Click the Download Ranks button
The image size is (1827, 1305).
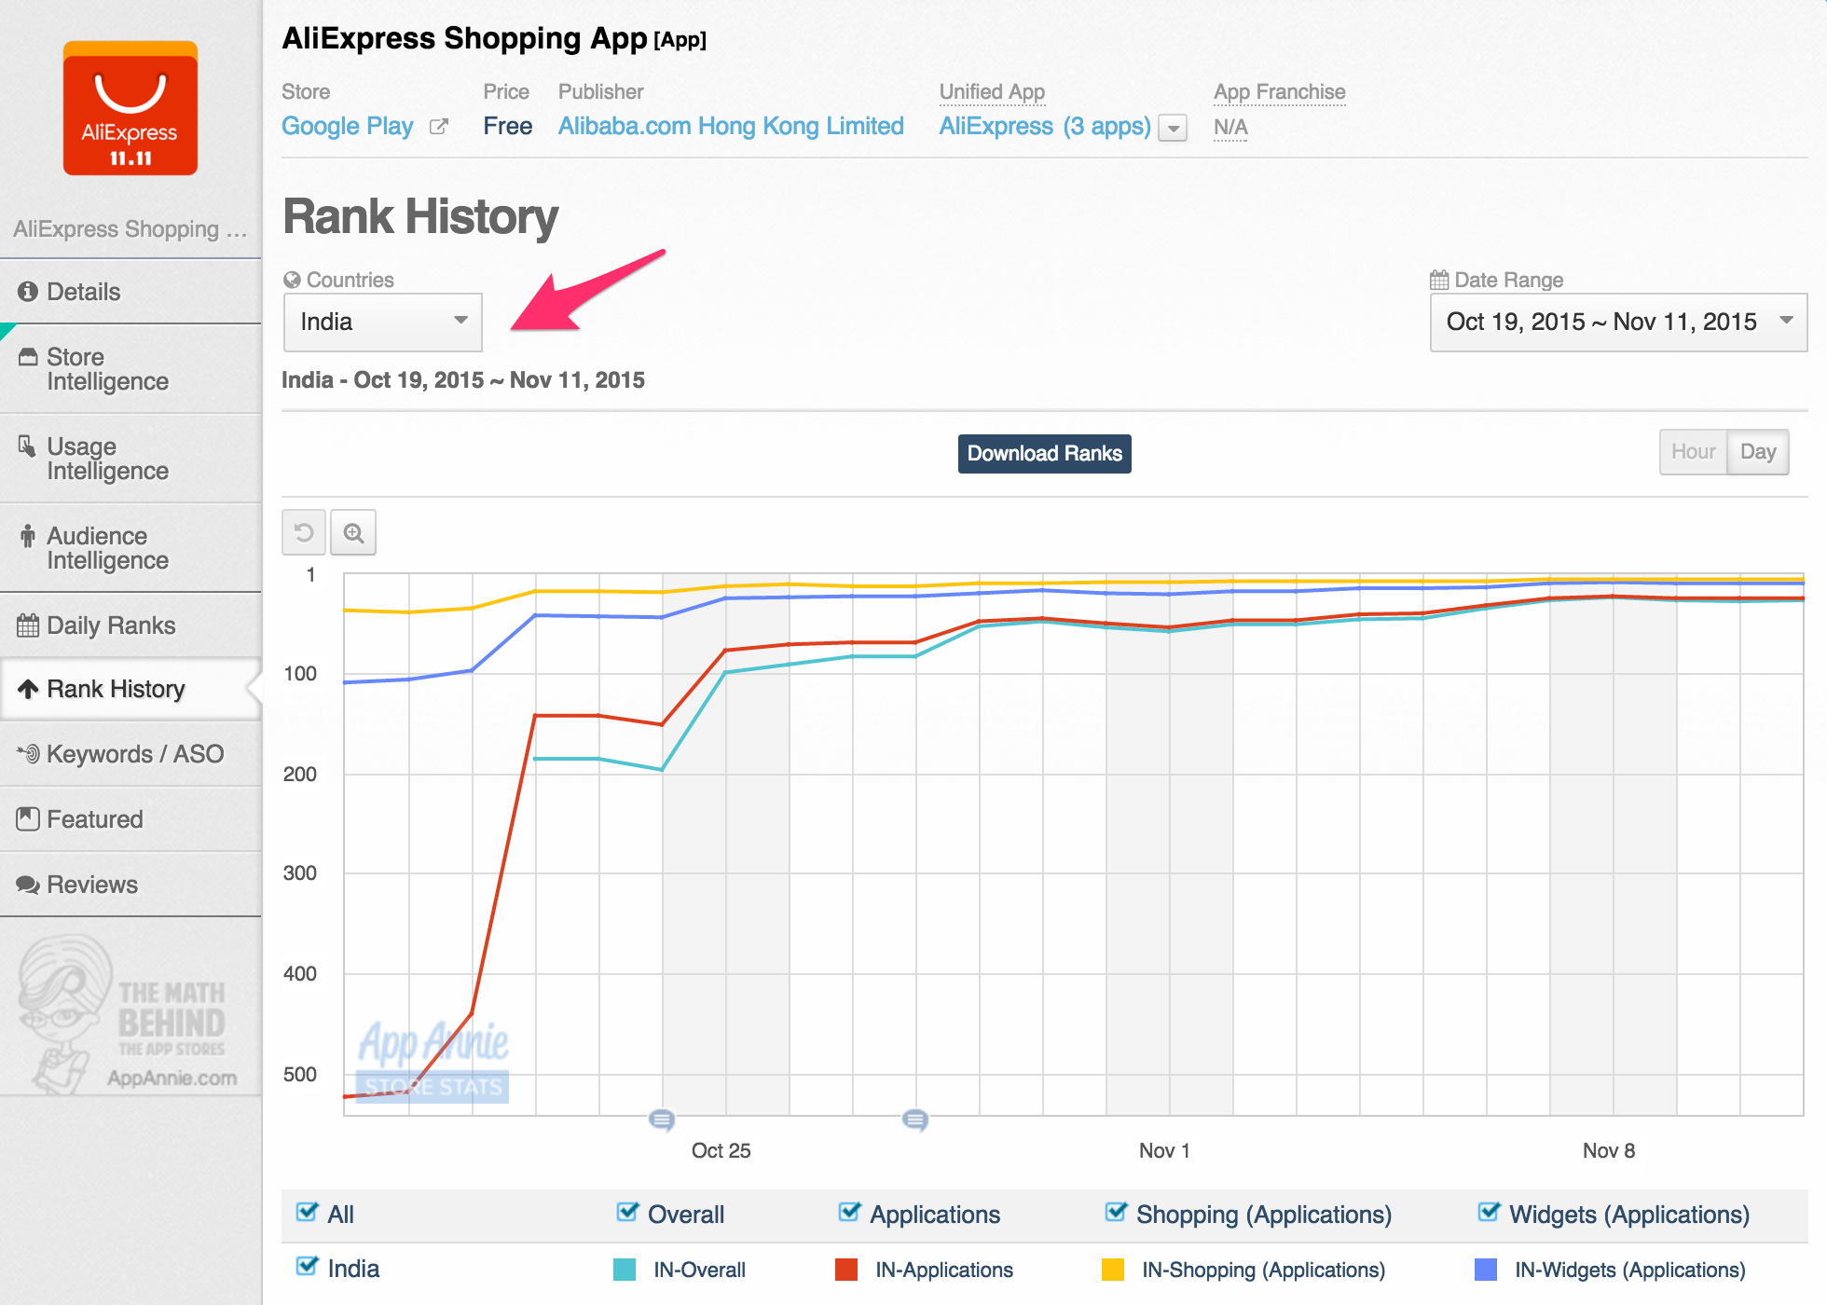(x=1044, y=454)
